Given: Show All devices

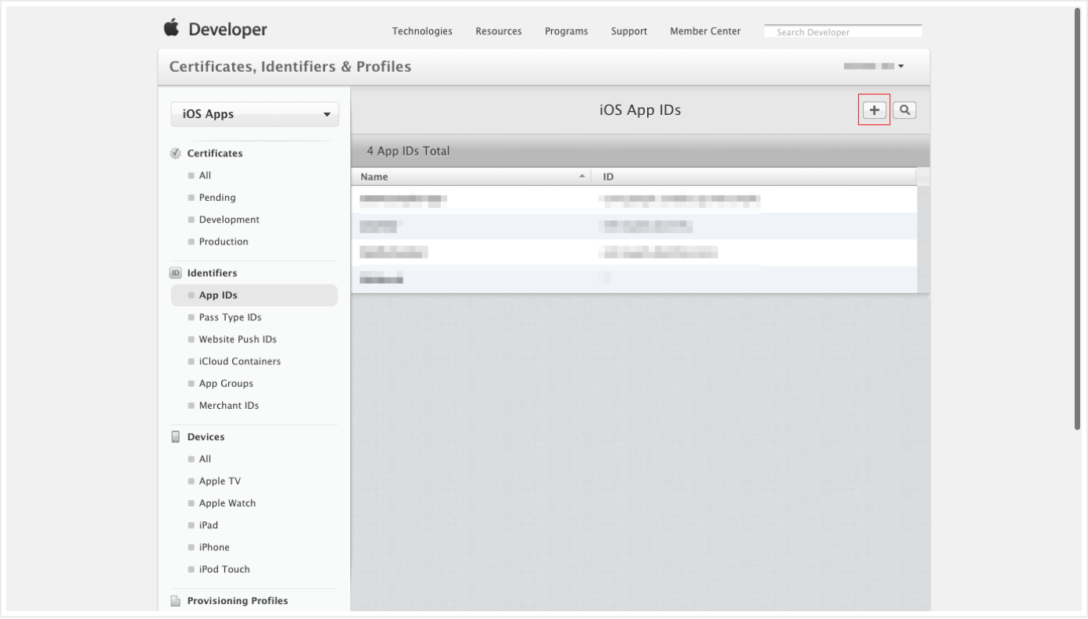Looking at the screenshot, I should point(205,460).
